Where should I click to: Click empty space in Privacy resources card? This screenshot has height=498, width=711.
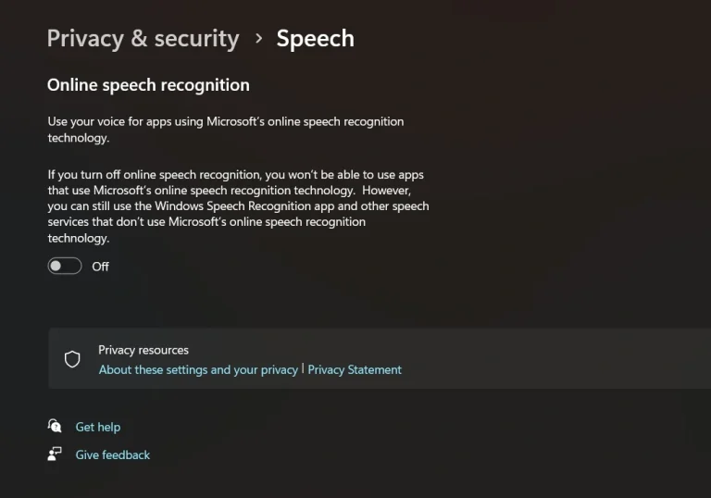[555, 358]
